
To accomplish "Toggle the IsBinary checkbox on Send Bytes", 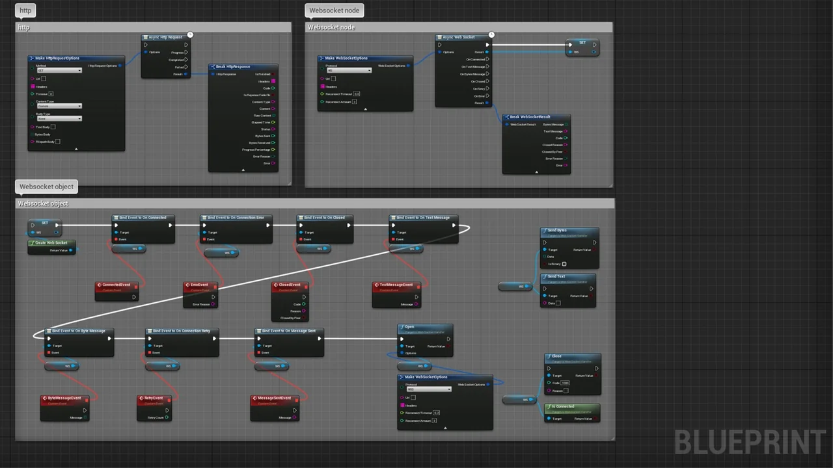I will point(564,264).
